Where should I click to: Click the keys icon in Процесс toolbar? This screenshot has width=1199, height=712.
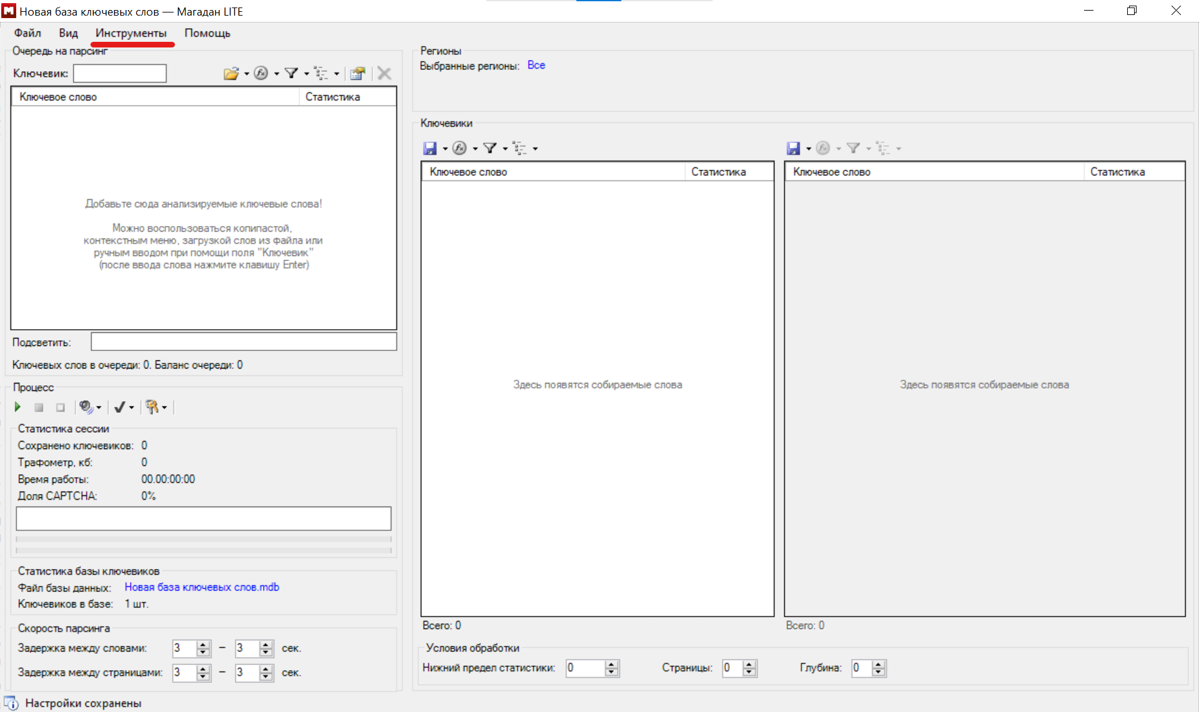point(152,407)
